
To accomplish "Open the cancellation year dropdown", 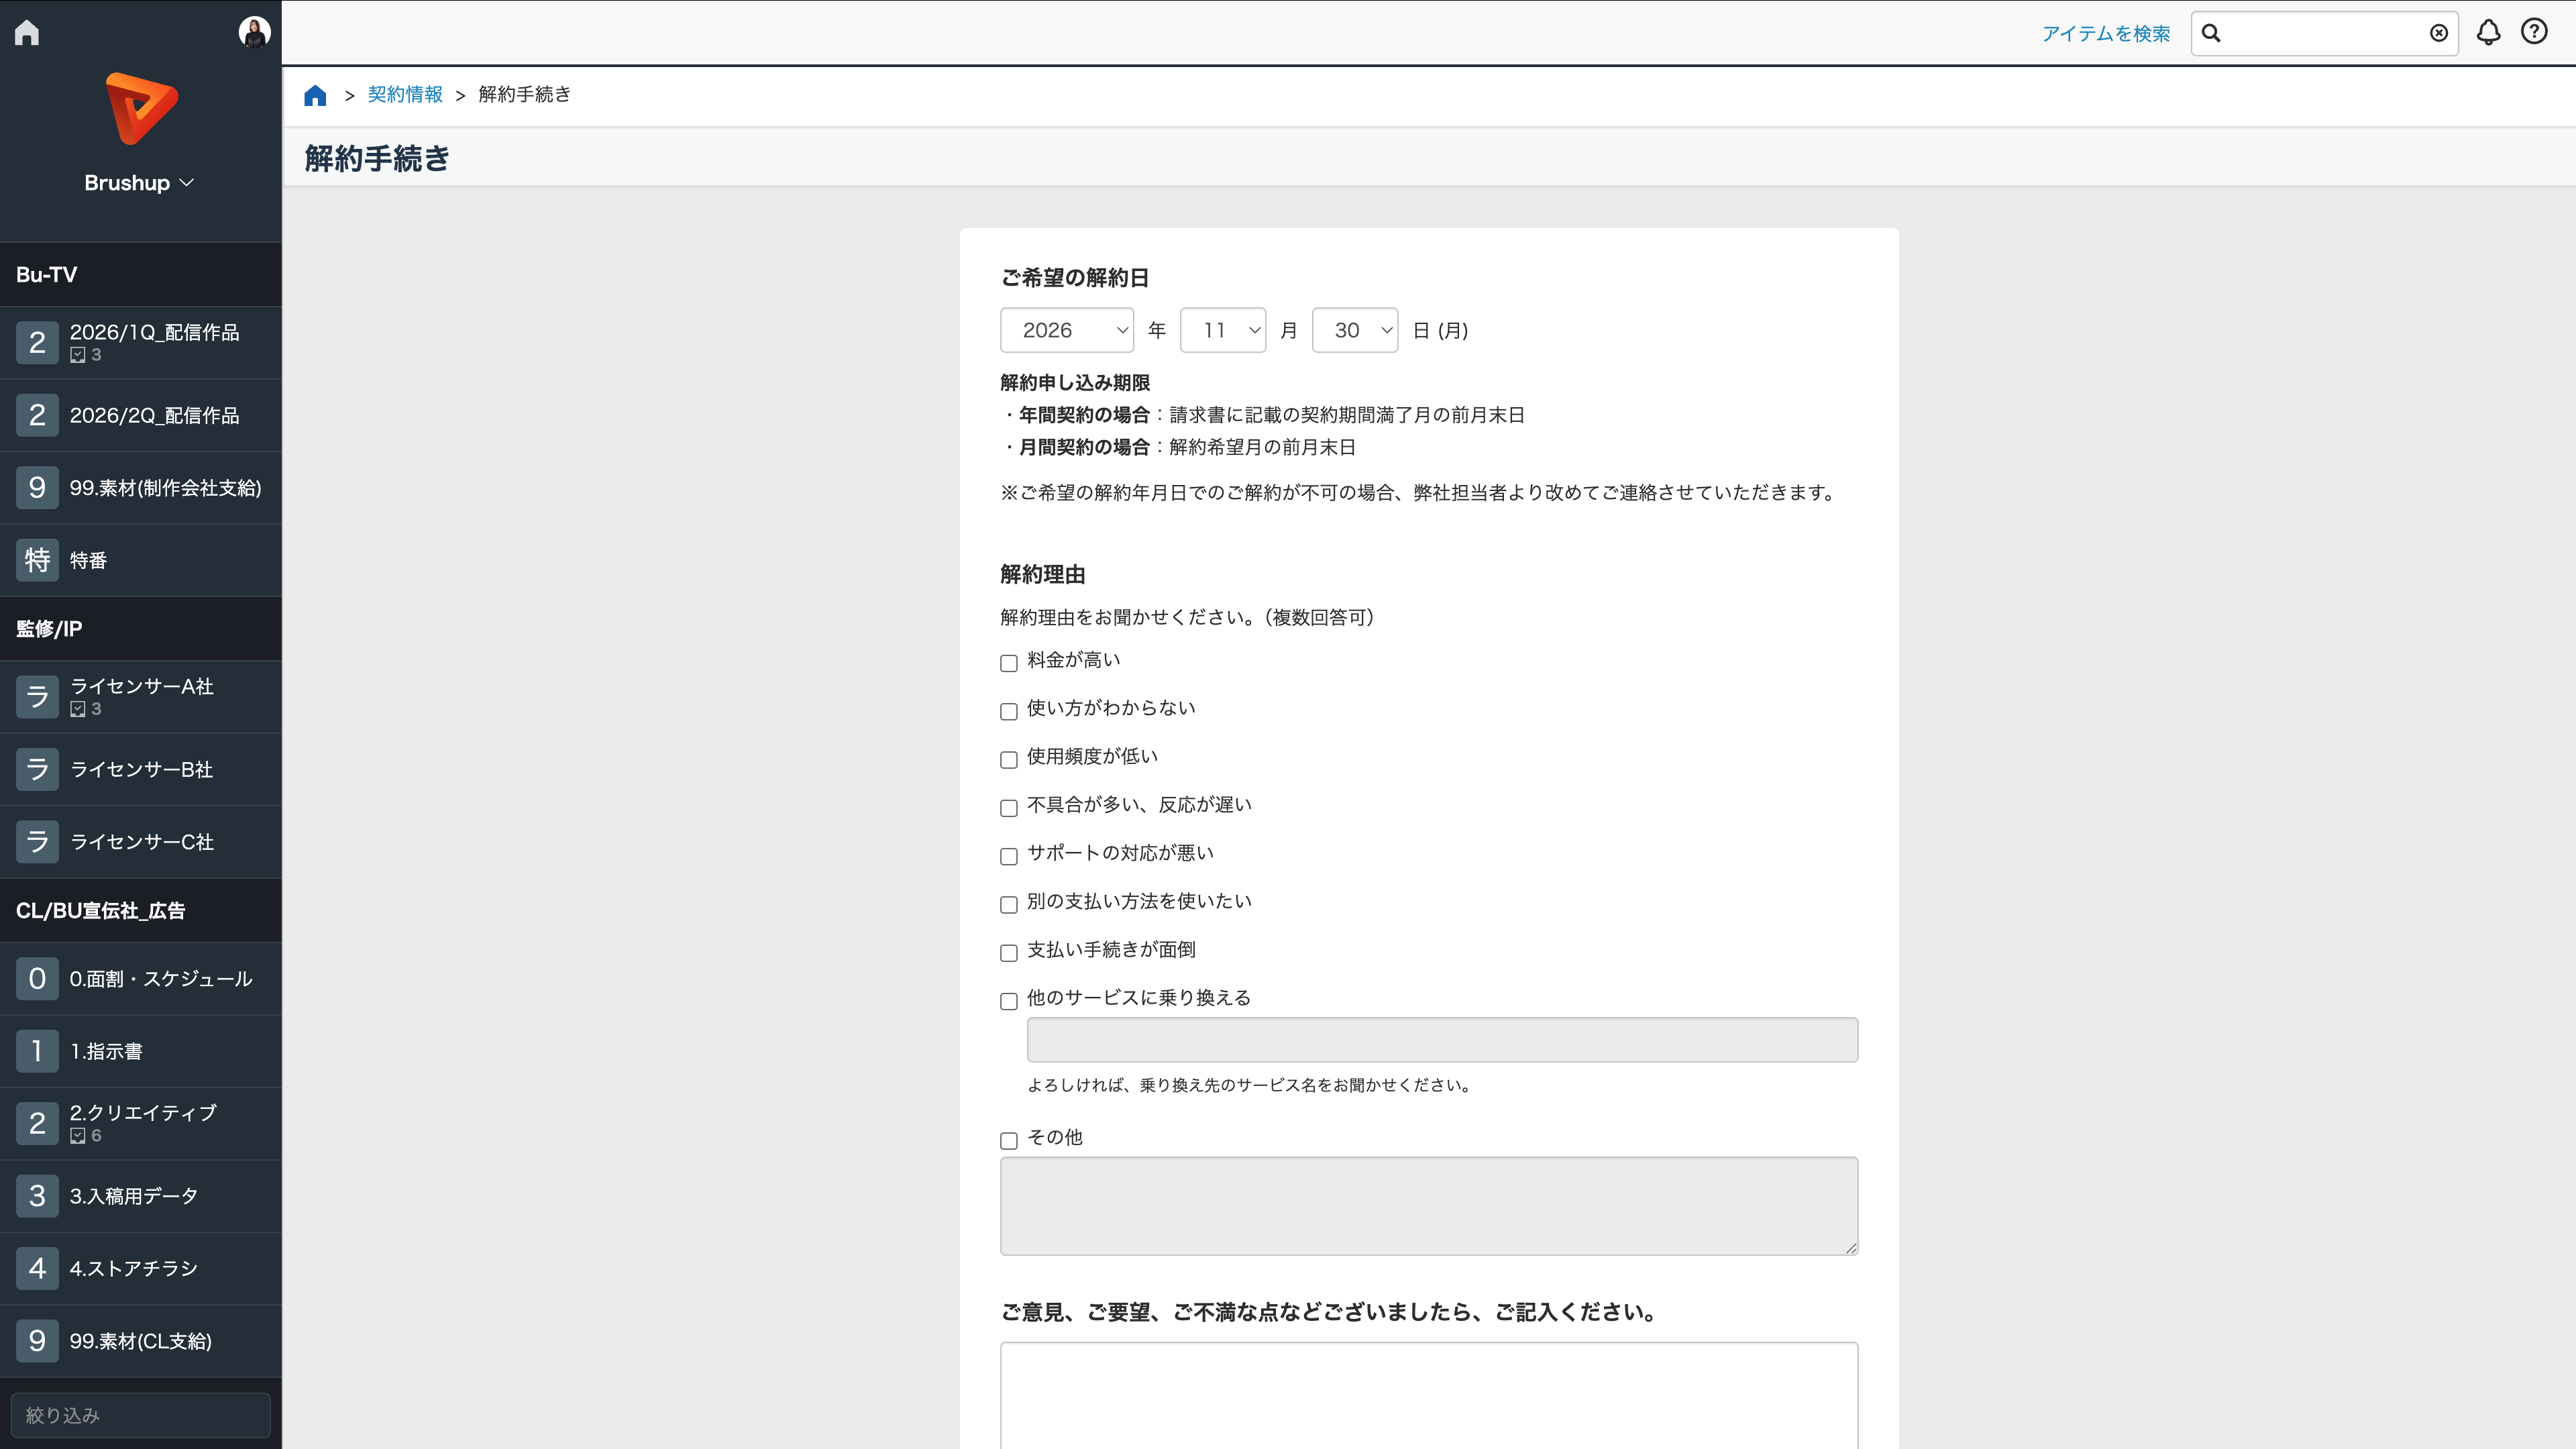I will 1067,330.
